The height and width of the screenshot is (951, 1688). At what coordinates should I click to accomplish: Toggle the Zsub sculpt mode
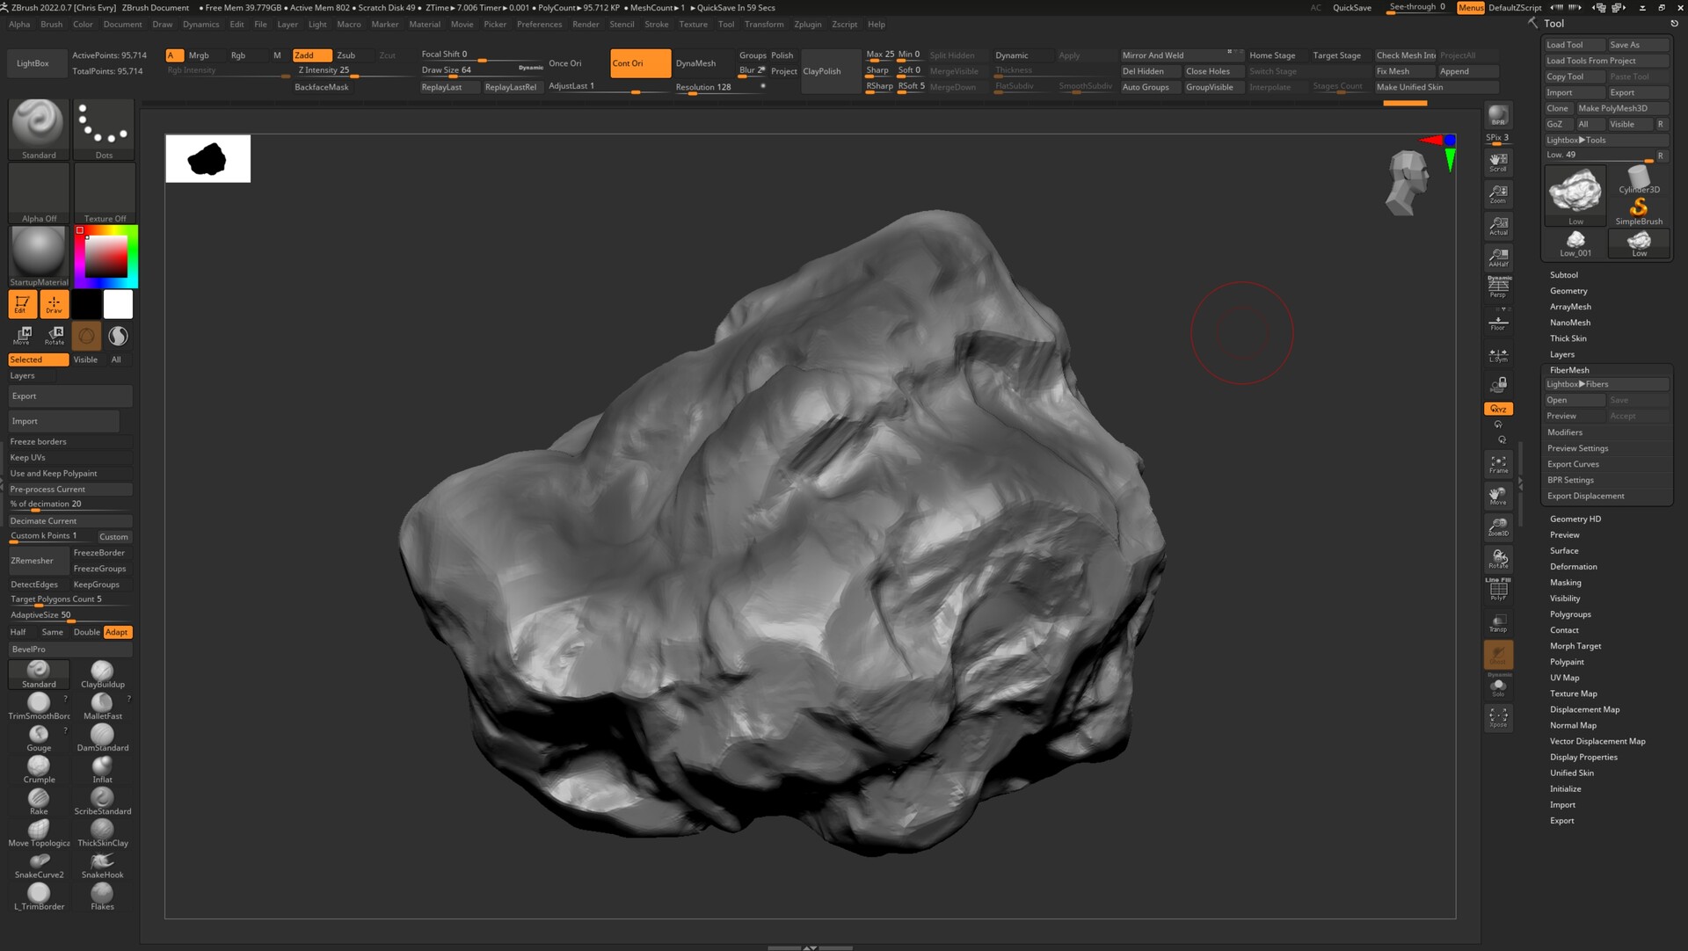pos(346,55)
